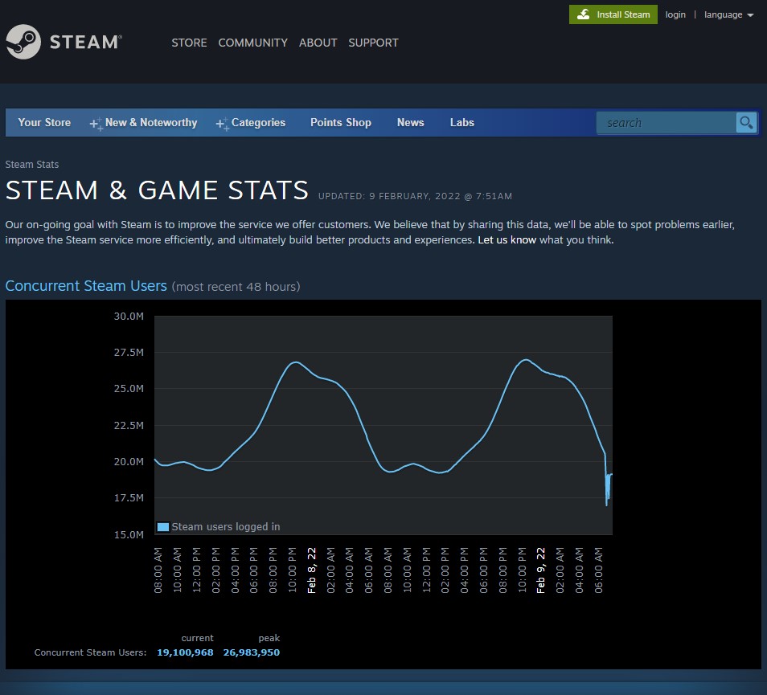Click the STEAM wordmark

pyautogui.click(x=85, y=42)
